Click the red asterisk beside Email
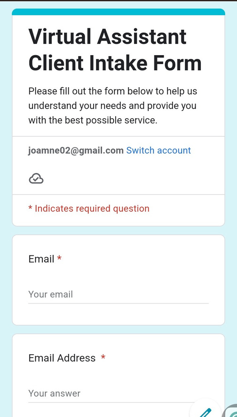 59,258
